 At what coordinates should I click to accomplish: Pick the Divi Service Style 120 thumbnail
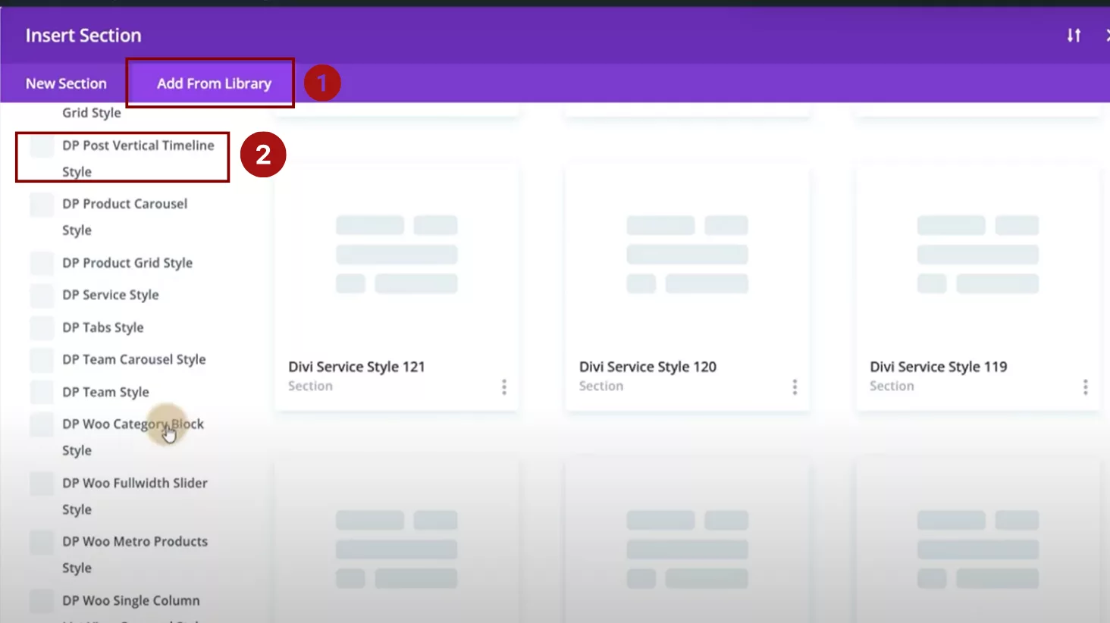point(687,254)
